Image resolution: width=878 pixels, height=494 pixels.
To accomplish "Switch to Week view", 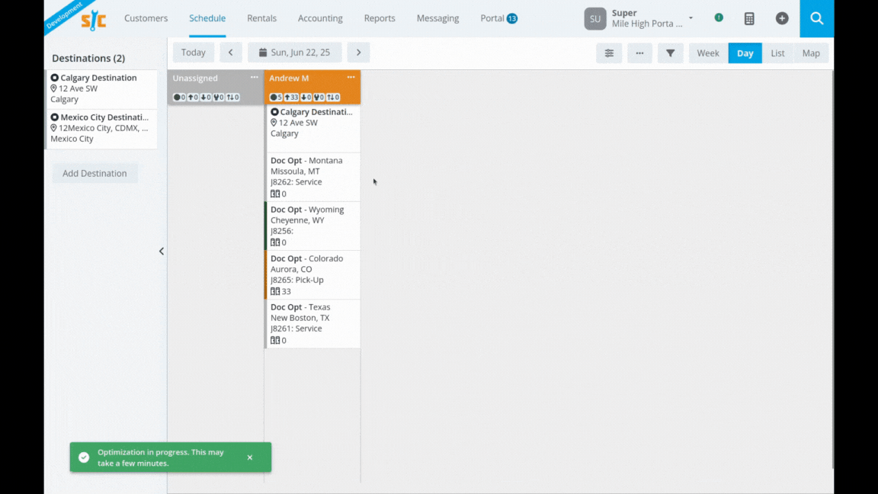I will pos(708,53).
